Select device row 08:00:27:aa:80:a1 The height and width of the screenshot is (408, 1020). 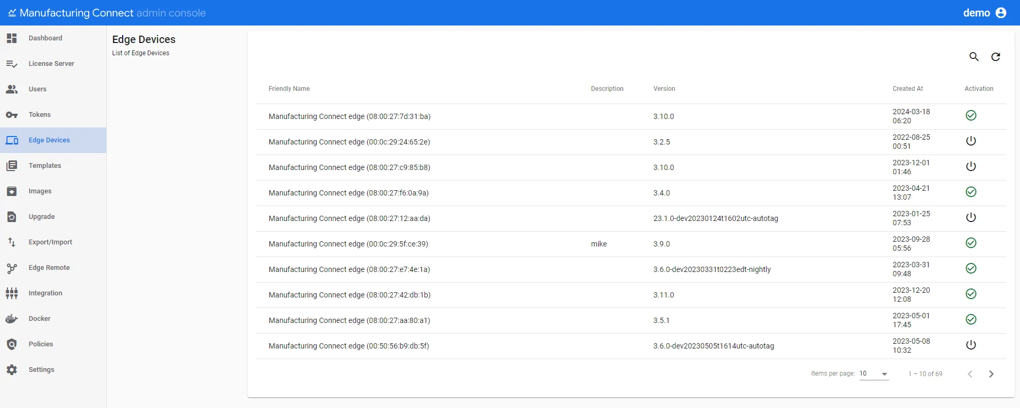631,320
